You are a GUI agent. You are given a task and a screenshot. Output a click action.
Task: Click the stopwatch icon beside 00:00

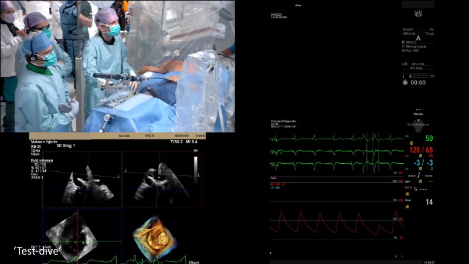(x=405, y=83)
